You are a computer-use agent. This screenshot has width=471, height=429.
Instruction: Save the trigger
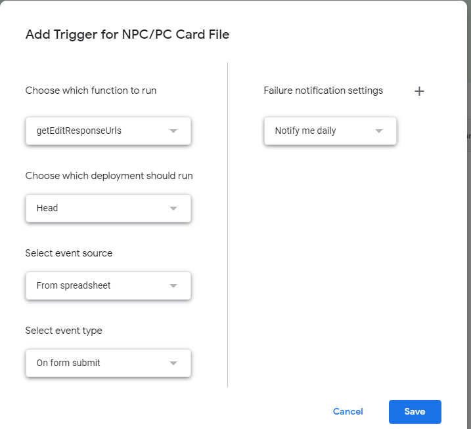coord(415,412)
